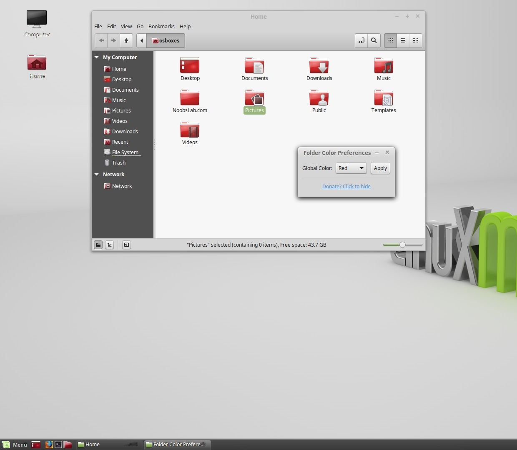Open the Documents folder icon

click(x=254, y=66)
